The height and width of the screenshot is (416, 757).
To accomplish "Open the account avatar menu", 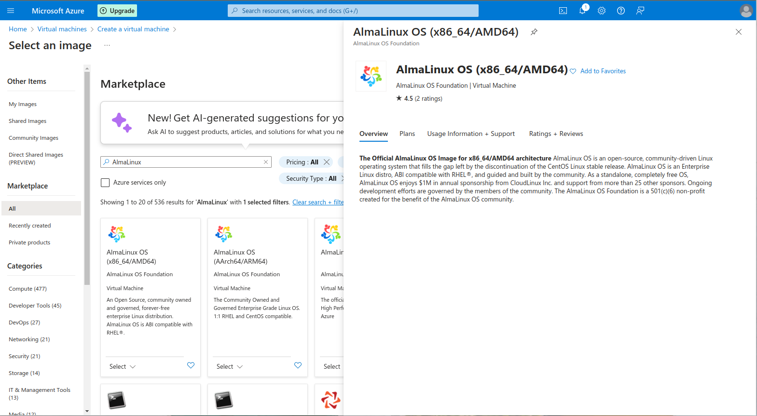I will (746, 11).
